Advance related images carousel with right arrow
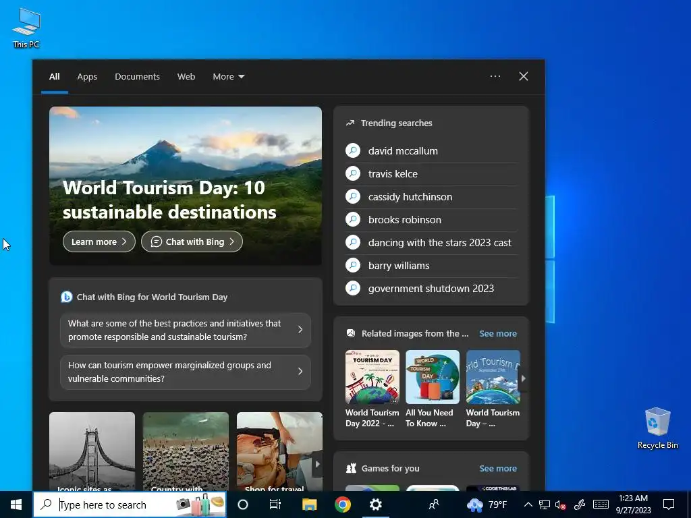This screenshot has height=518, width=691. coord(523,378)
